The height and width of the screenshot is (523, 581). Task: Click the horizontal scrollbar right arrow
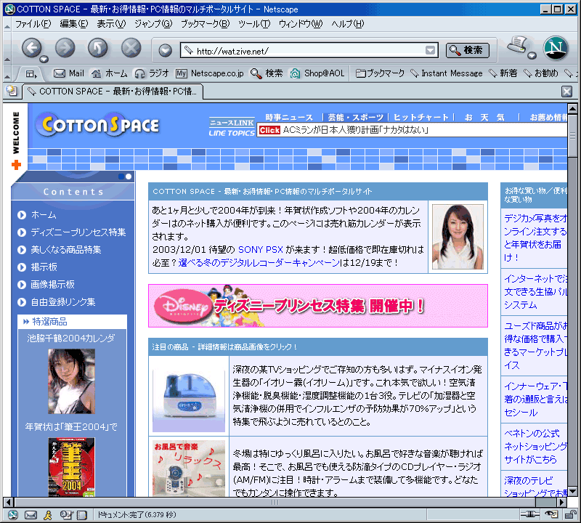coord(562,502)
